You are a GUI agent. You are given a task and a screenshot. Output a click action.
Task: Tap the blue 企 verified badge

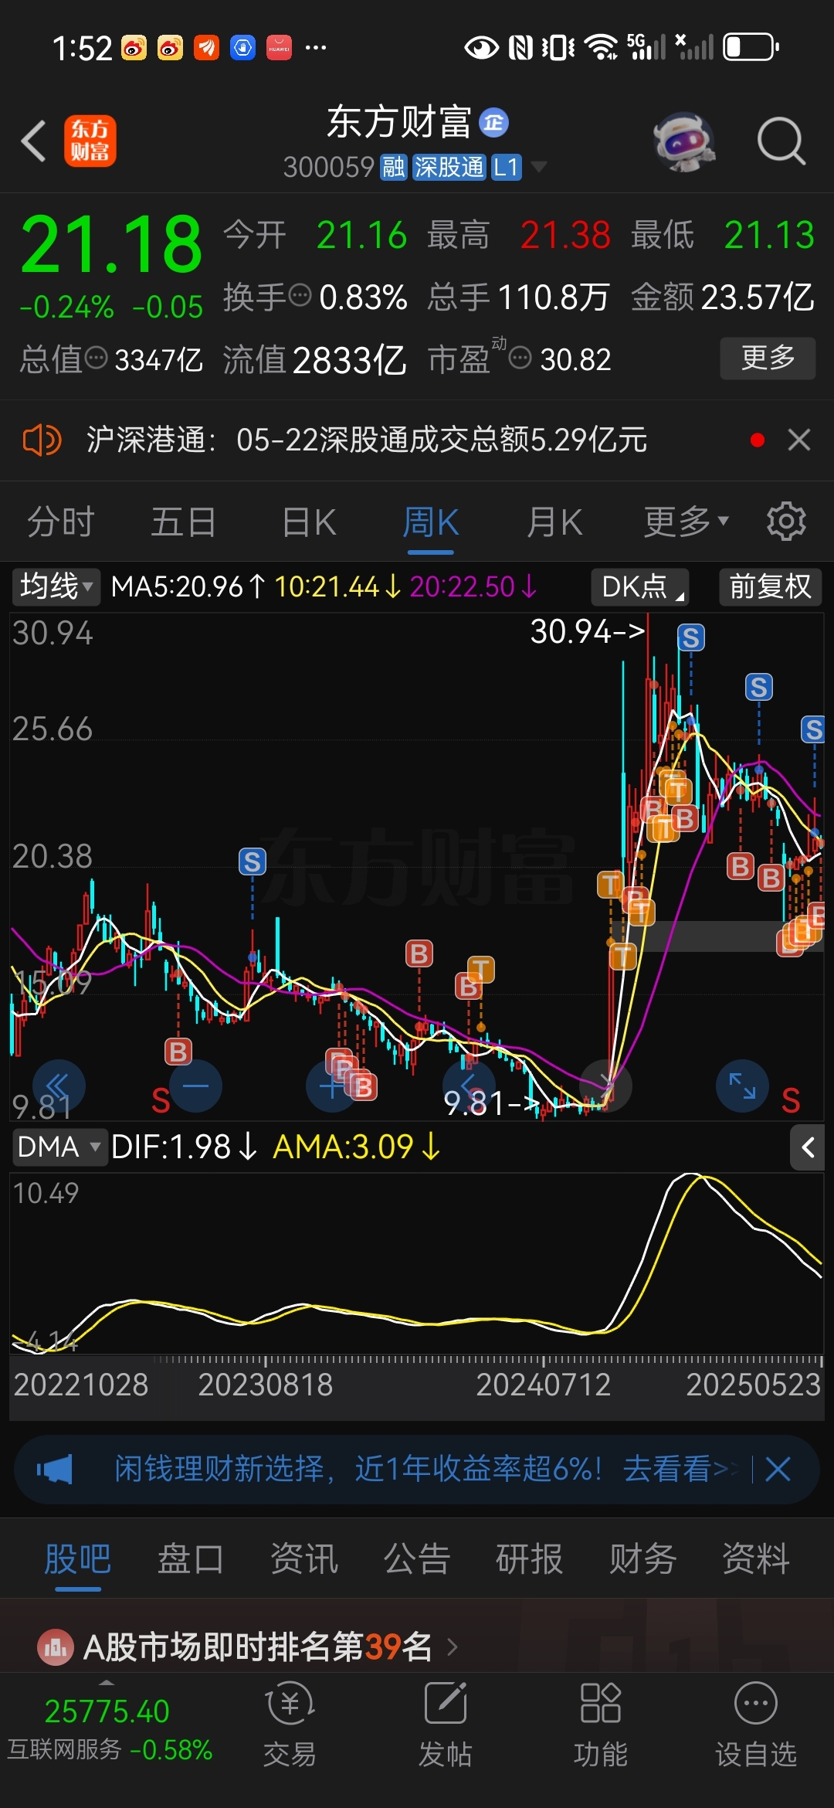point(494,123)
